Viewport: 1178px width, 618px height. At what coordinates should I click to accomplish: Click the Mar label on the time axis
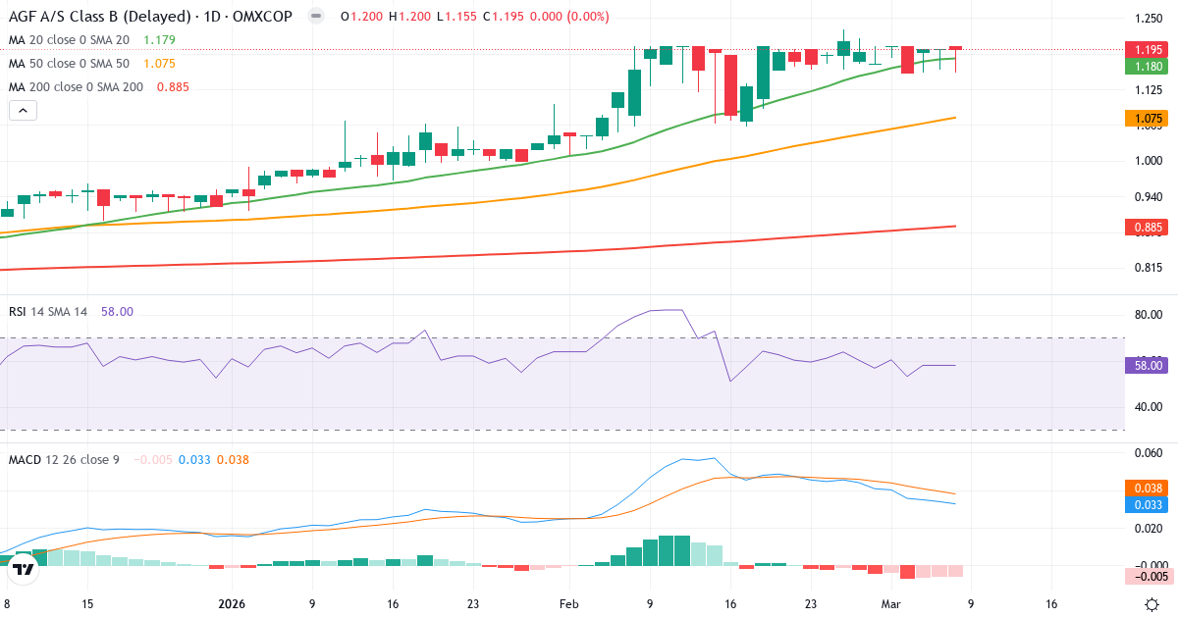pyautogui.click(x=890, y=605)
